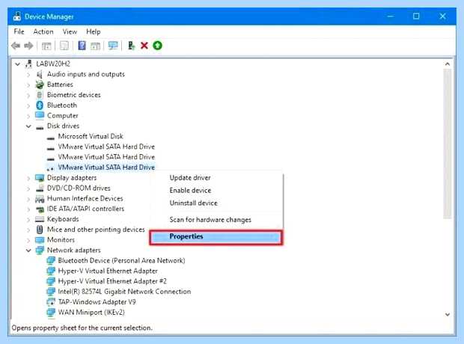Minimize the Device Manager window
The width and height of the screenshot is (464, 344).
tap(391, 16)
